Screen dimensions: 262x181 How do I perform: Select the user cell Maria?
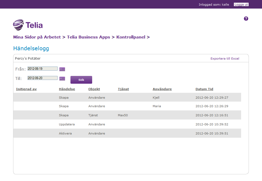click(x=157, y=106)
